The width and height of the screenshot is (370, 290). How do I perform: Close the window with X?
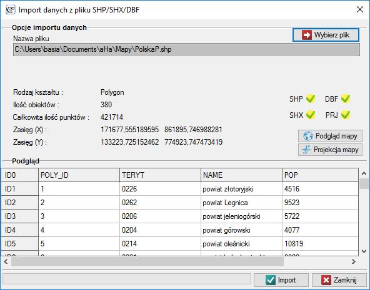click(x=360, y=9)
